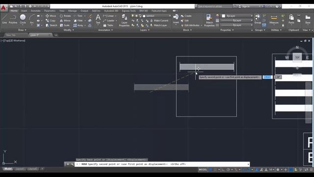Open Layer Properties manager
Screen dimensions: 314x177
pyautogui.click(x=124, y=21)
